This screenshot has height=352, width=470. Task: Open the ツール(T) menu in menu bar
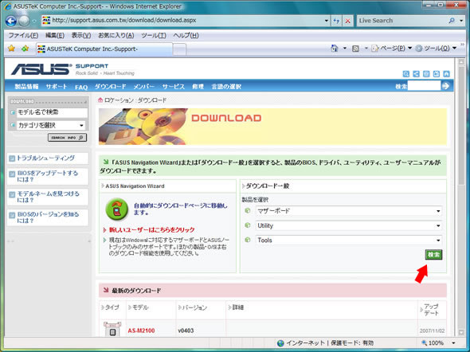click(154, 35)
